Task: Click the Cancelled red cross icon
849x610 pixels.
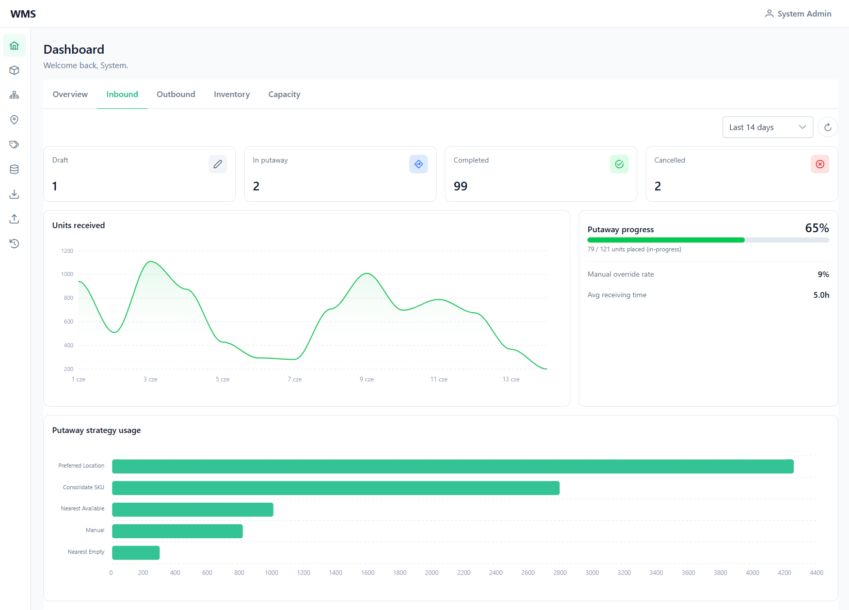Action: pyautogui.click(x=820, y=164)
